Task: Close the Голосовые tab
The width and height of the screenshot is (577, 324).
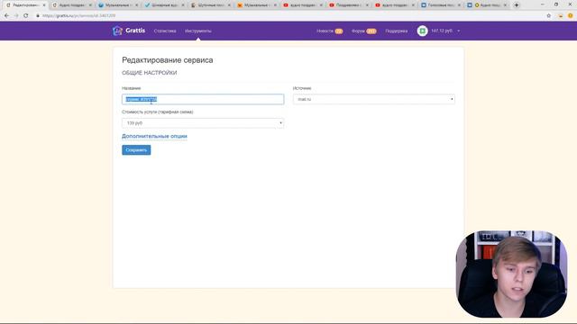Action: [x=459, y=5]
